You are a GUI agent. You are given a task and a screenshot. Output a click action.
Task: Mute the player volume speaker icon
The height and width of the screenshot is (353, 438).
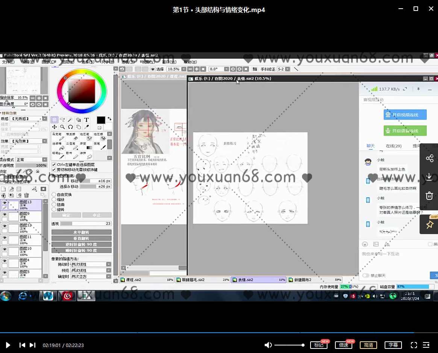(x=268, y=345)
